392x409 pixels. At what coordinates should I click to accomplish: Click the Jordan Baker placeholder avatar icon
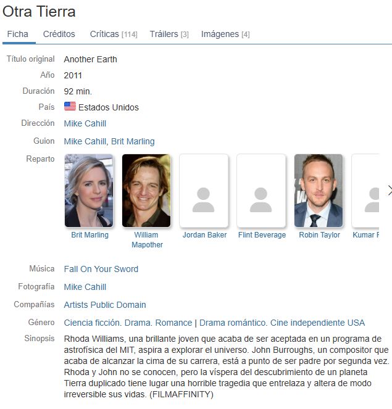click(204, 191)
